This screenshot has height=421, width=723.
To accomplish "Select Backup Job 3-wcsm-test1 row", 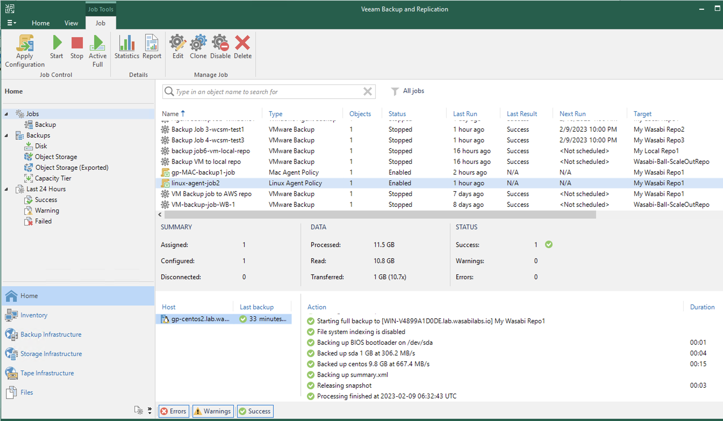I will click(439, 129).
